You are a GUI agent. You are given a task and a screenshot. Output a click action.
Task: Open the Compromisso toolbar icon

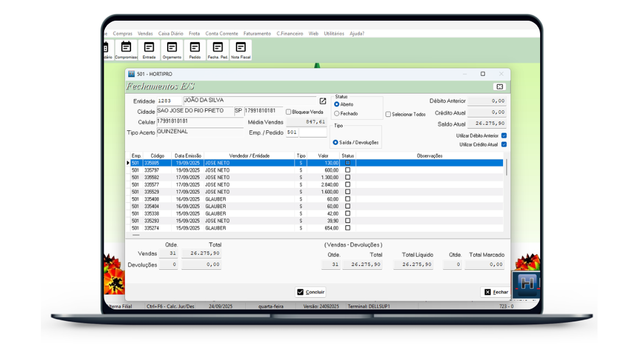[126, 49]
